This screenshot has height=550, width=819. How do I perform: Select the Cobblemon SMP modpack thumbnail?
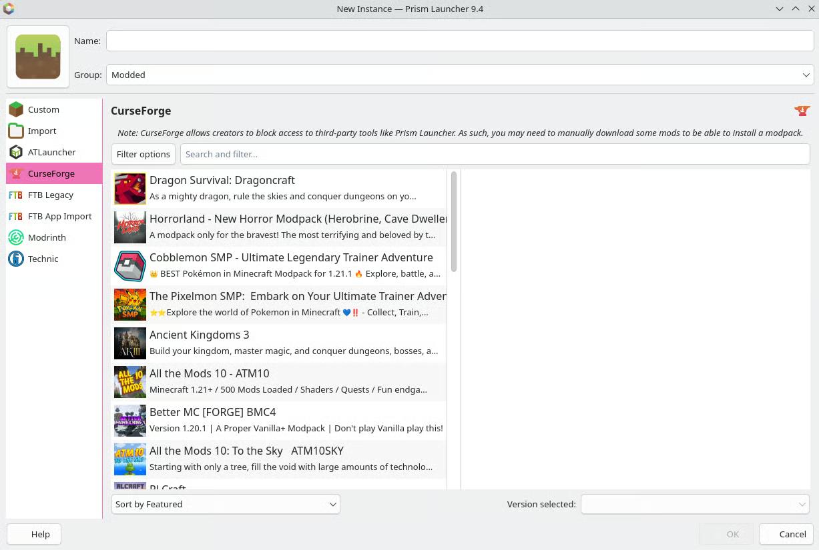pos(130,266)
